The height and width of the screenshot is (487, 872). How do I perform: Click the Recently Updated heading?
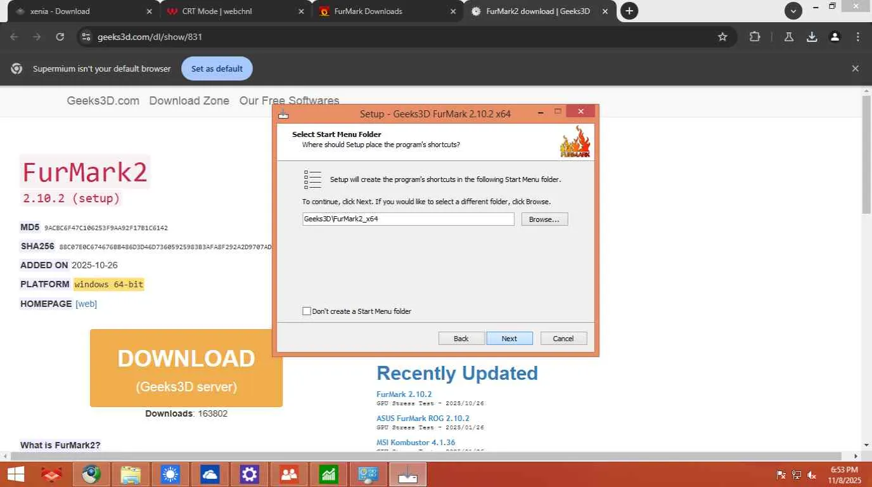(457, 373)
